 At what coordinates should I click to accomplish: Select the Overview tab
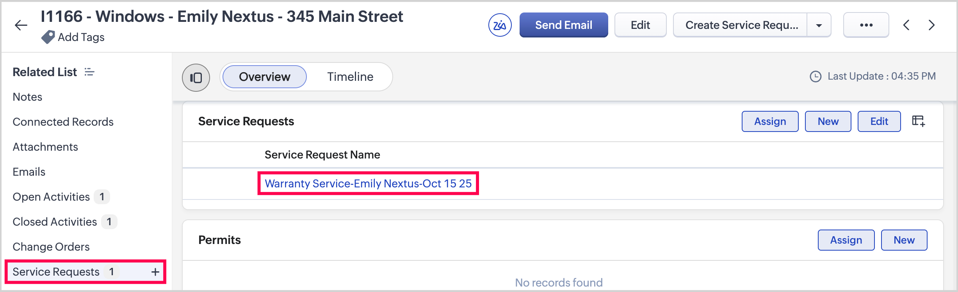coord(265,77)
